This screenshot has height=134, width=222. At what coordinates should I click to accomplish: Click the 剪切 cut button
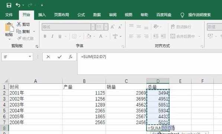point(23,24)
